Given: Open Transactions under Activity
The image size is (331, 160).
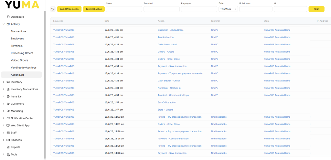Looking at the screenshot, I should [18, 31].
